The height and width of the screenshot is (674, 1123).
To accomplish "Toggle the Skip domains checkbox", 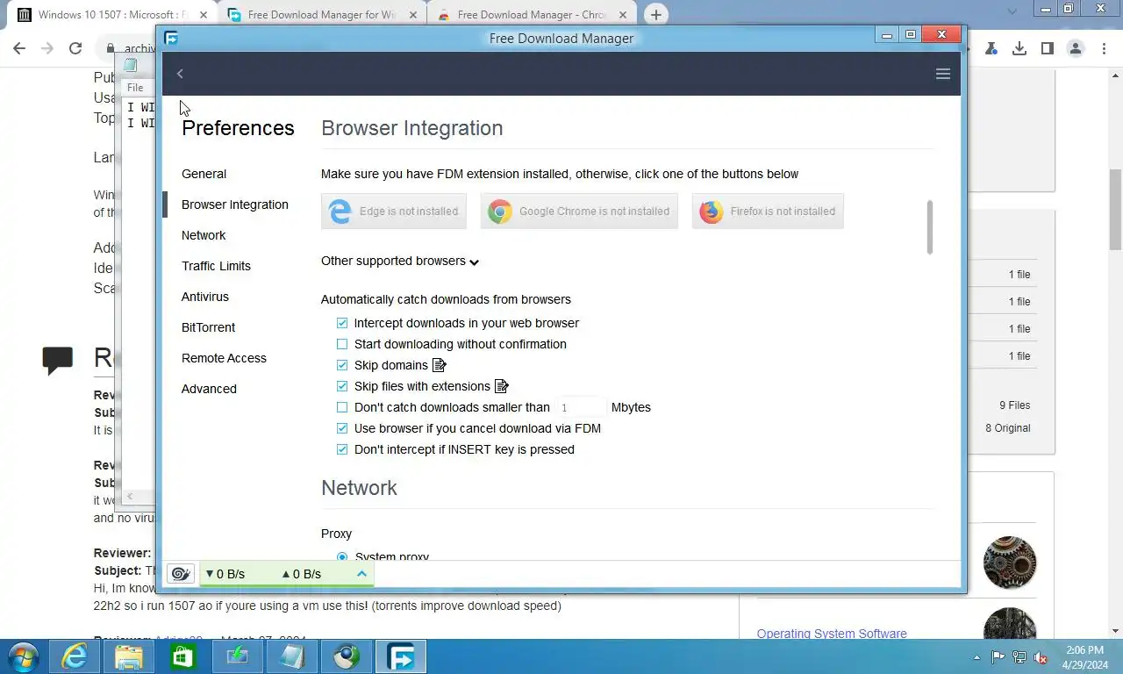I will pyautogui.click(x=342, y=365).
